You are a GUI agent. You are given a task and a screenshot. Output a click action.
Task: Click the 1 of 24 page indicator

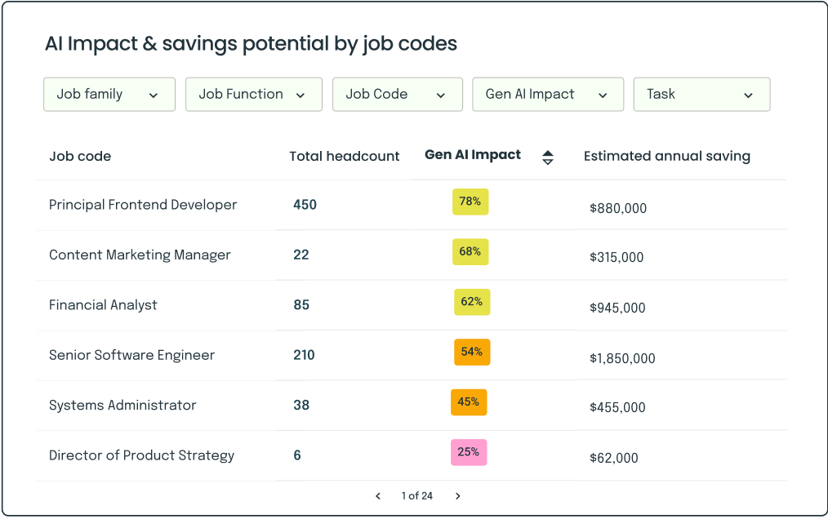(x=416, y=496)
